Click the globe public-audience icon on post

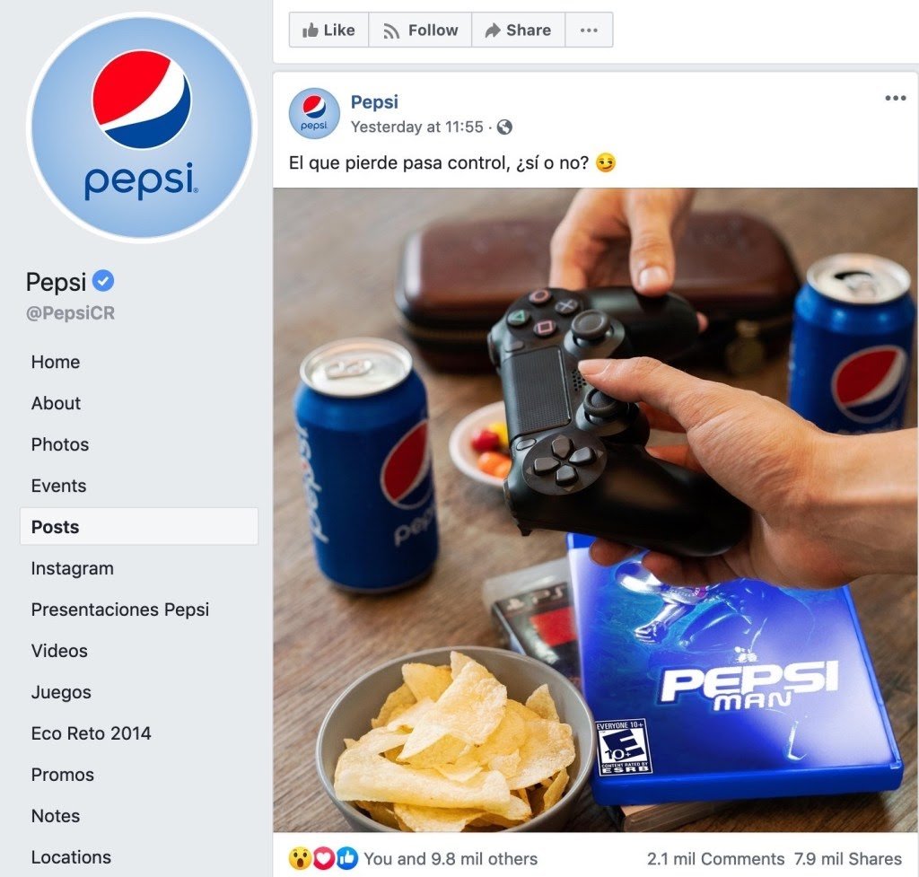coord(504,127)
